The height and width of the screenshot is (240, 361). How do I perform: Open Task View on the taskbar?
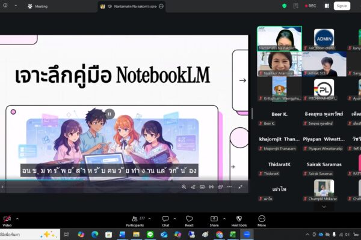(x=67, y=235)
